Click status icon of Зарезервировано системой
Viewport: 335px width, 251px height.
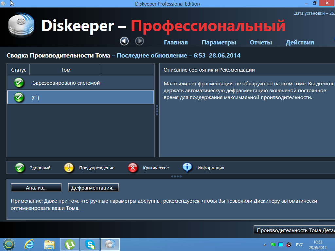click(x=19, y=83)
